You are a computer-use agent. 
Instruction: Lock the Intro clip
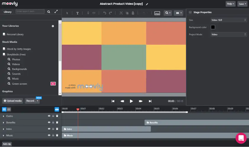53,129
